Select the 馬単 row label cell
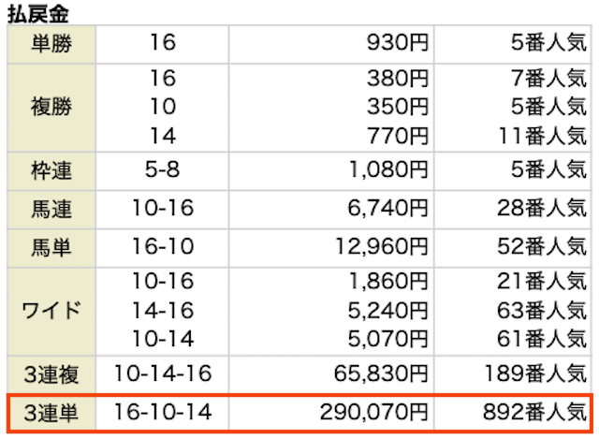 coord(51,245)
